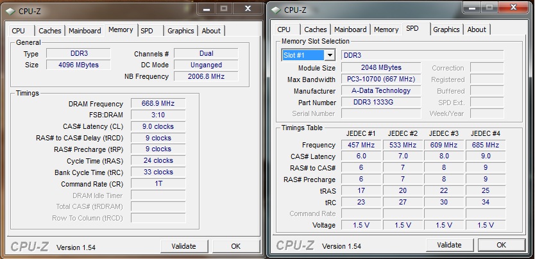
Task: Click JEDEC #2 CAS# Latency cell 7.0
Action: click(x=403, y=156)
